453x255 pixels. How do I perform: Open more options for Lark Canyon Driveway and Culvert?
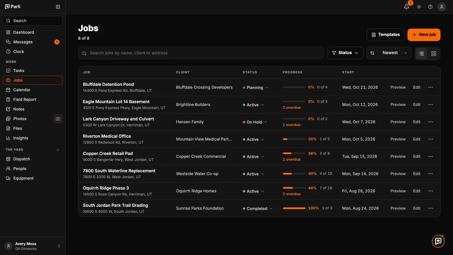(430, 122)
